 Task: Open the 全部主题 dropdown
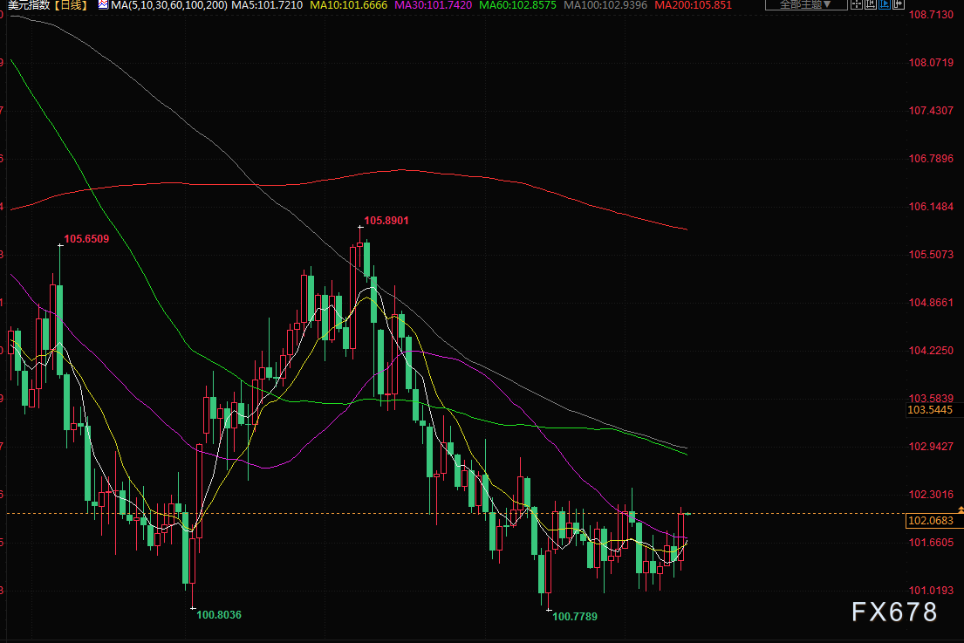tap(805, 4)
